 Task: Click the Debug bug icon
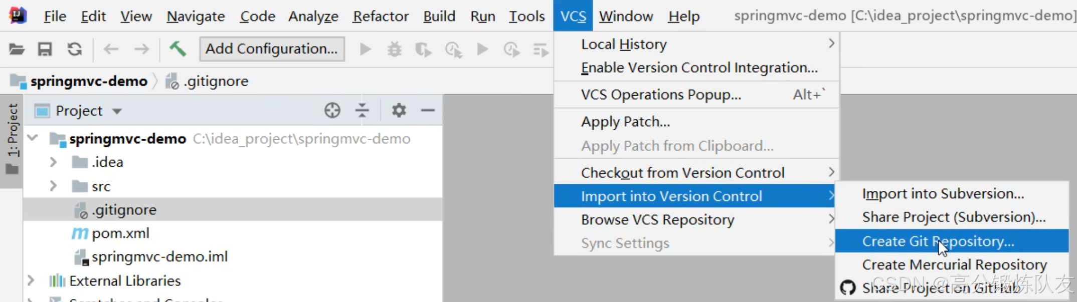(x=395, y=49)
